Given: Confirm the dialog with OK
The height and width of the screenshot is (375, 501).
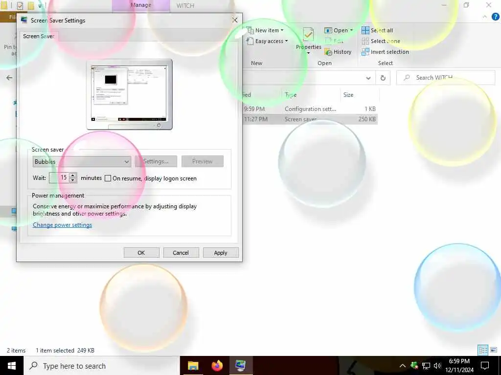Looking at the screenshot, I should coord(141,253).
